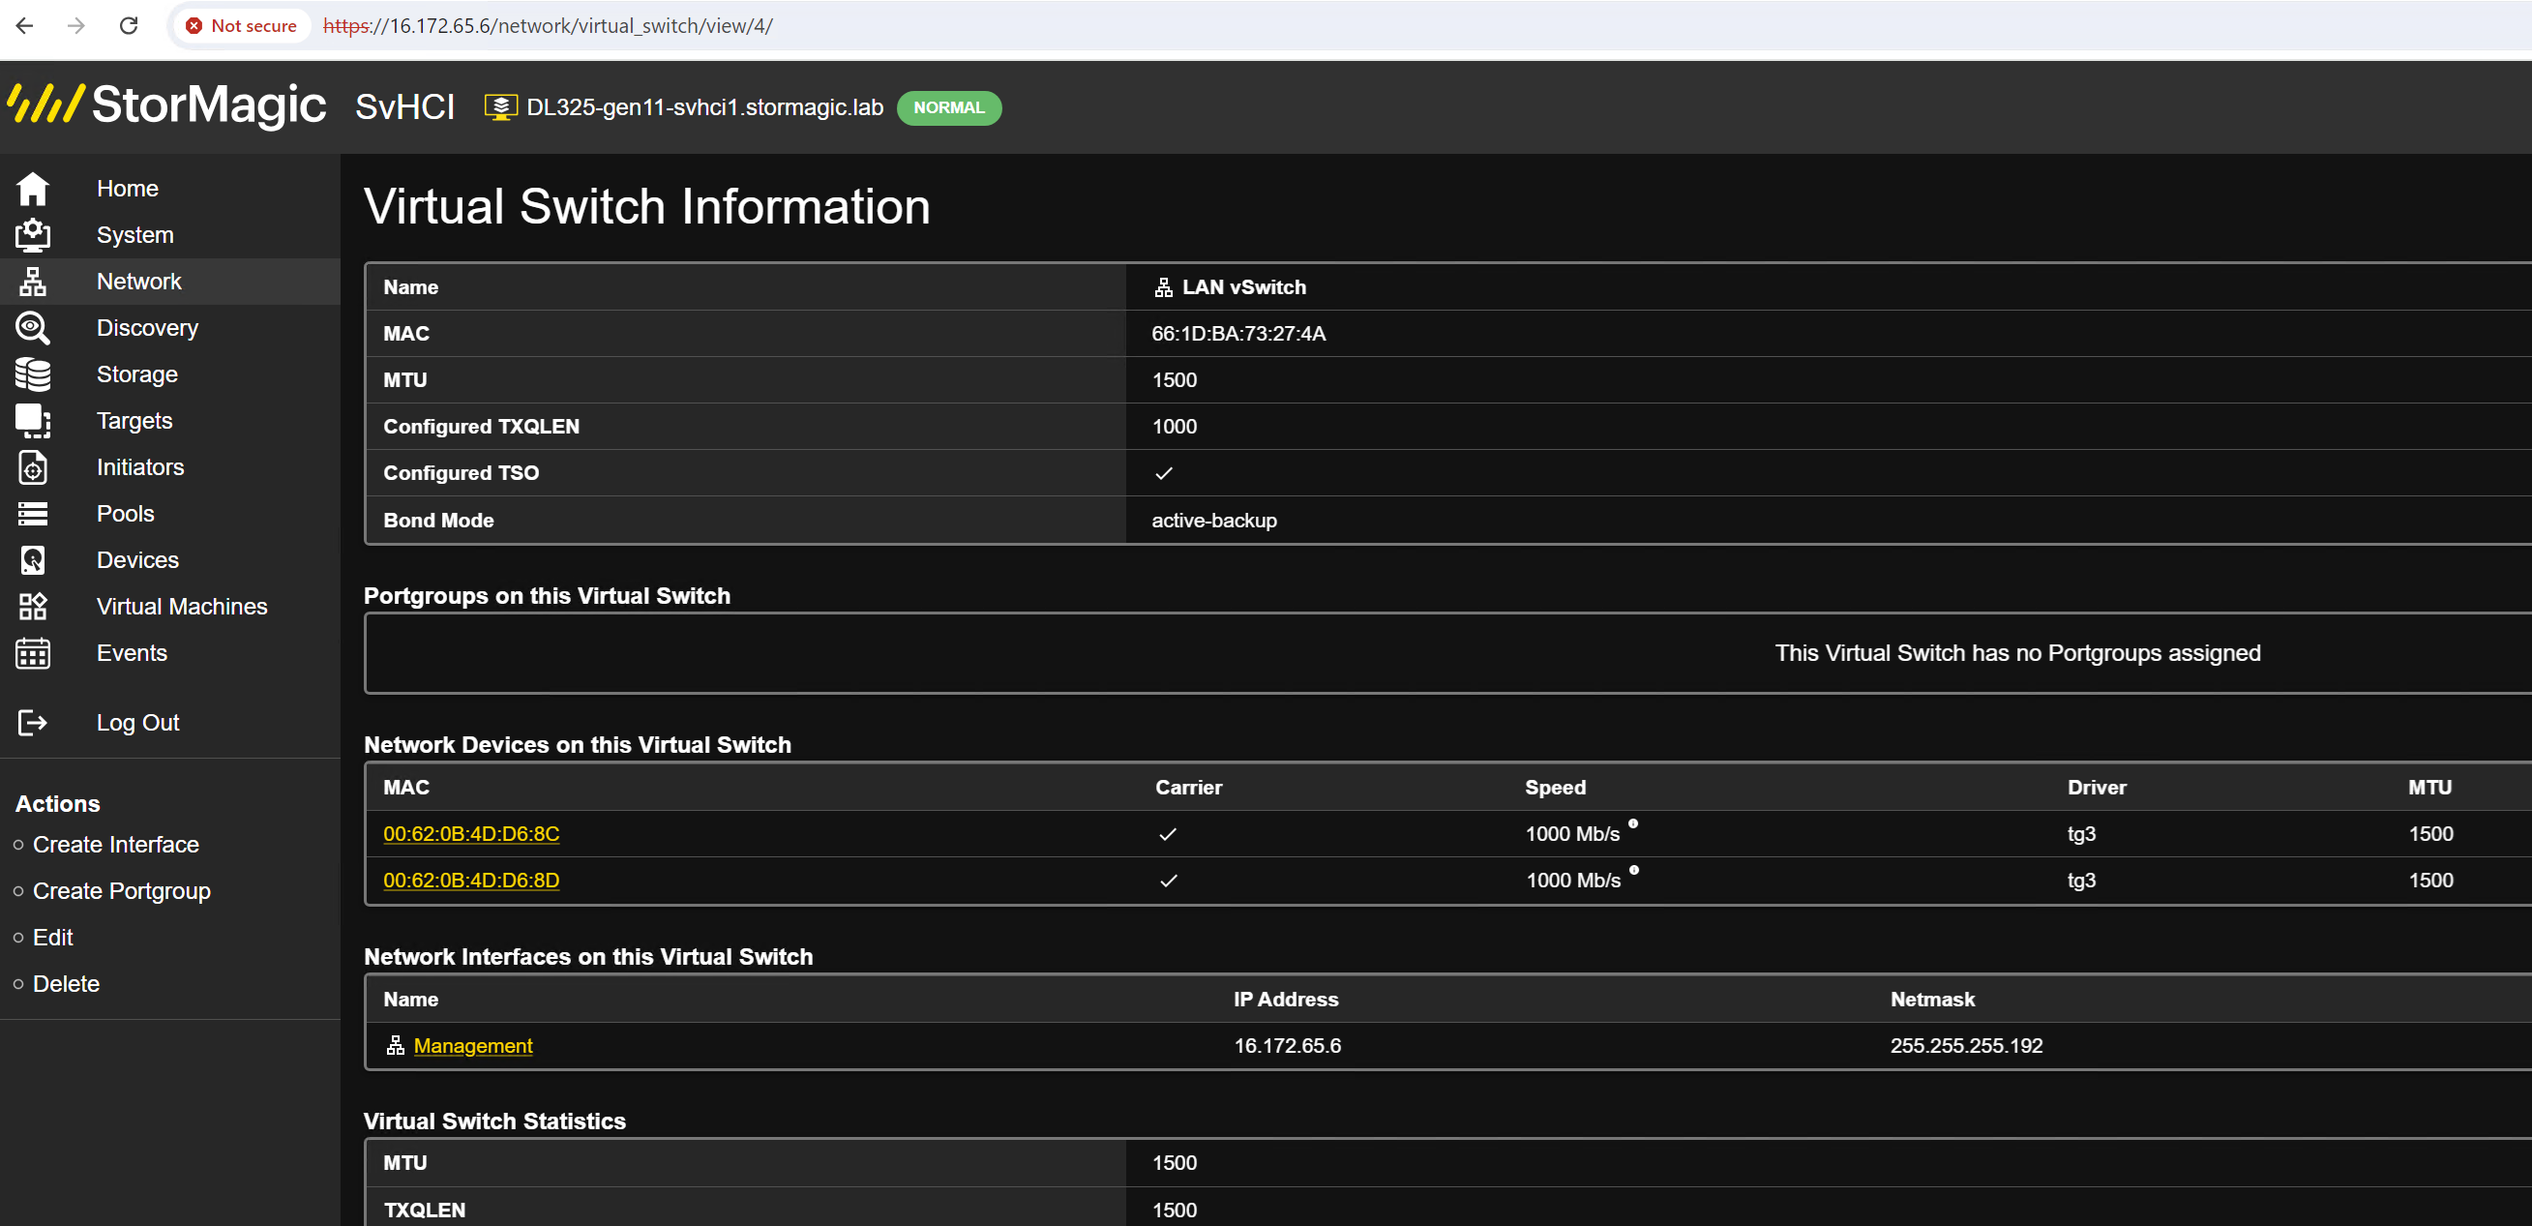Click the Log Out arrow icon
The width and height of the screenshot is (2532, 1226).
pos(33,723)
